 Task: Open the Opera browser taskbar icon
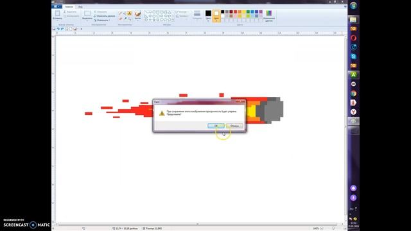click(x=353, y=38)
